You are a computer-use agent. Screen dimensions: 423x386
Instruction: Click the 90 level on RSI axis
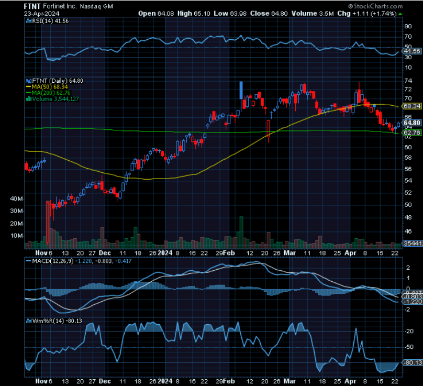click(x=408, y=27)
